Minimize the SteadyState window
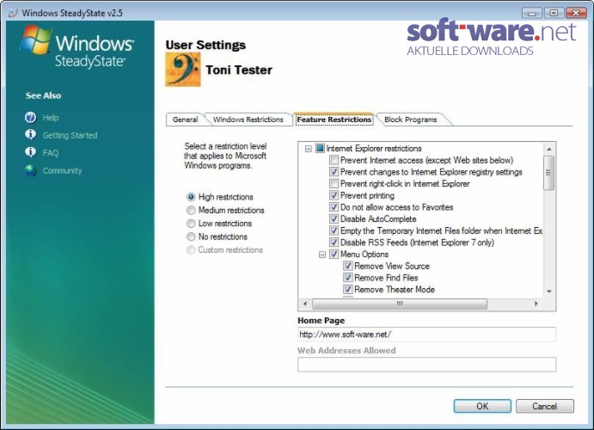 532,13
